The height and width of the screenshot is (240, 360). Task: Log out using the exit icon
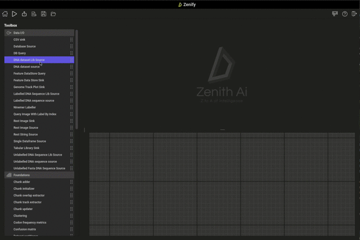354,14
